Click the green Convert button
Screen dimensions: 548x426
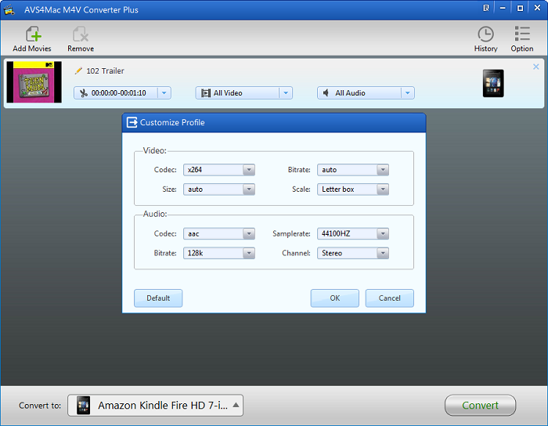[480, 406]
